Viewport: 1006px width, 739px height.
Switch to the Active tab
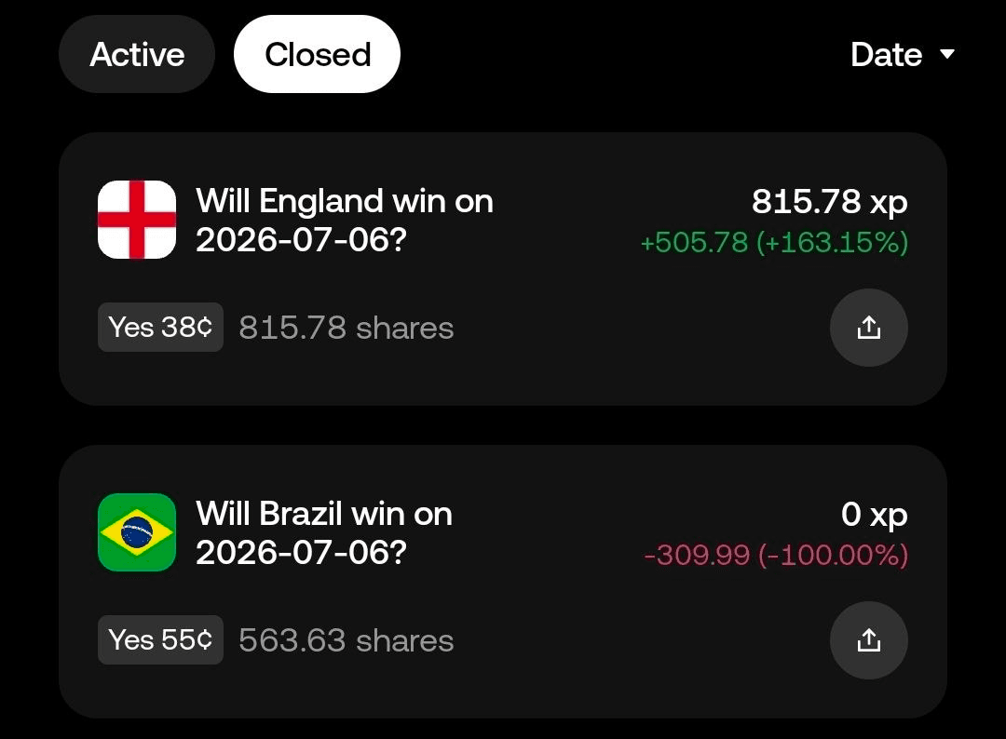(x=137, y=55)
